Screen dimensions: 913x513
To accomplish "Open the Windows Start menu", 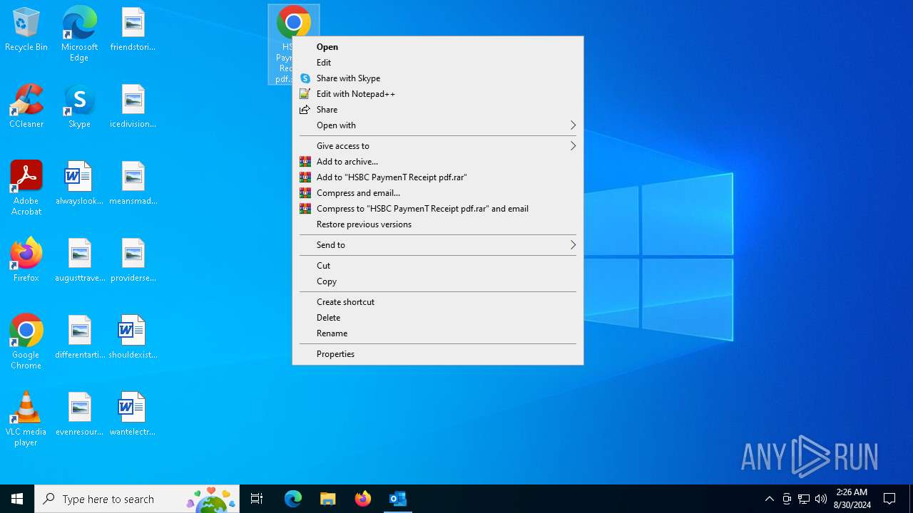I will (17, 499).
